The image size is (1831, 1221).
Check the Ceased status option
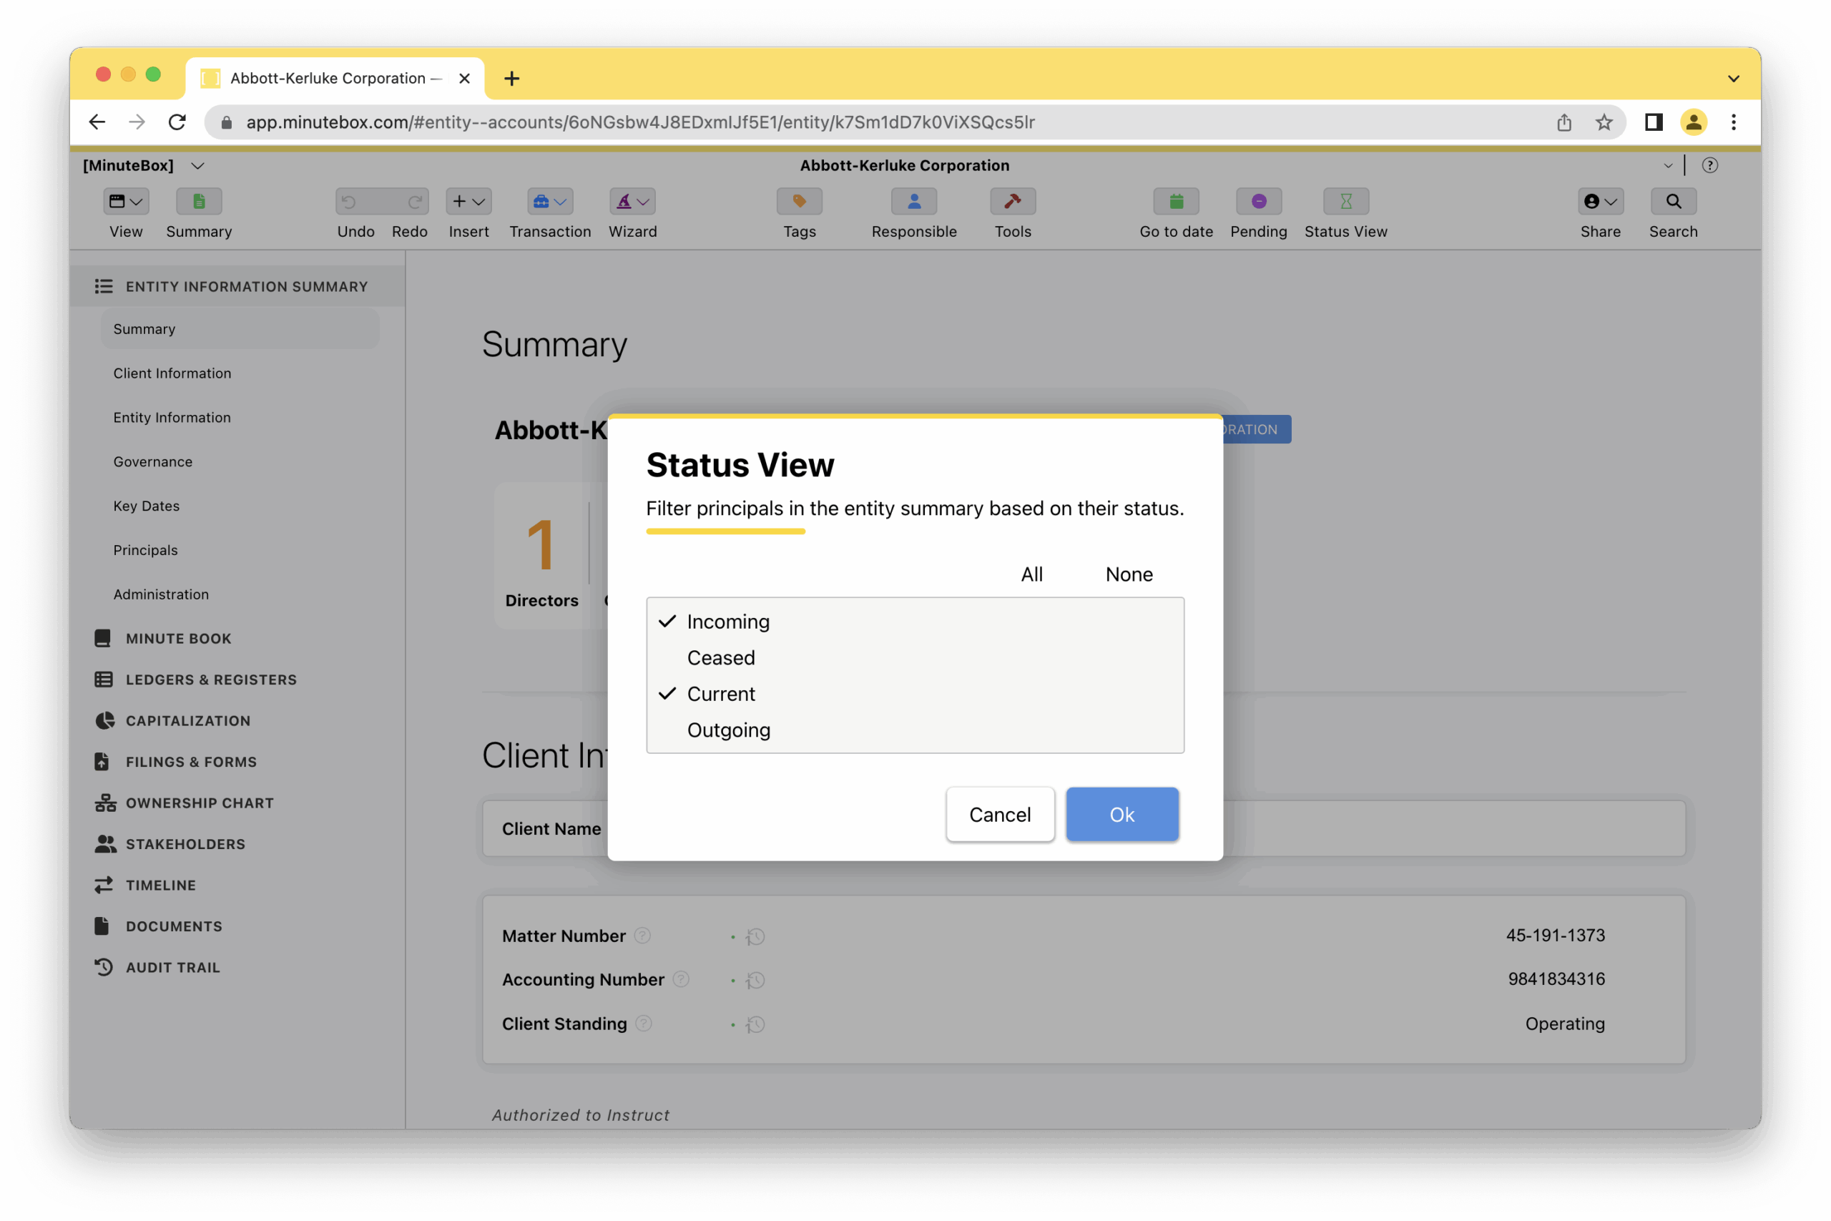[x=721, y=658]
